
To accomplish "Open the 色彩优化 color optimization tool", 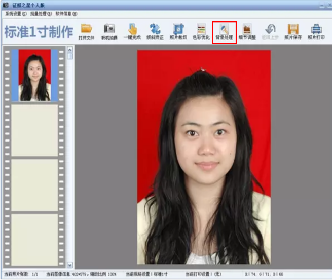I will 201,32.
